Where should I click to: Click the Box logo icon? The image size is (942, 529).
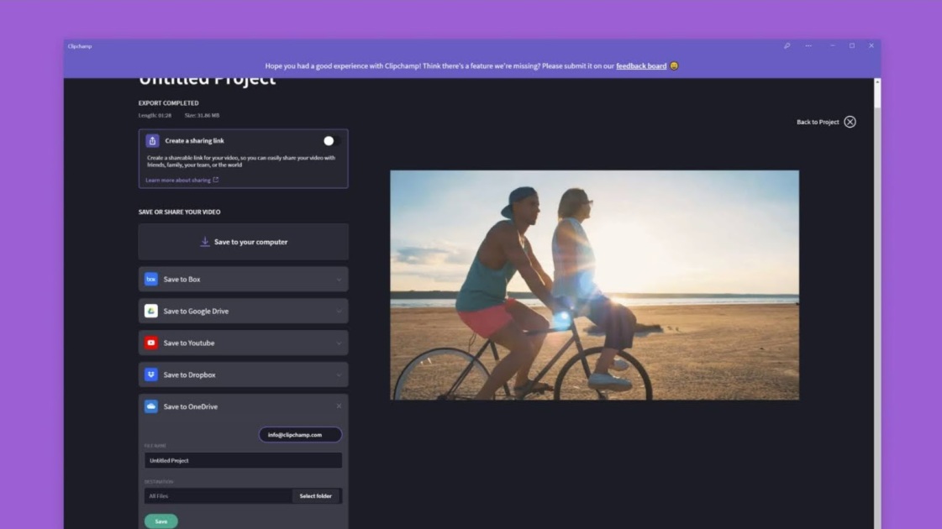coord(151,279)
